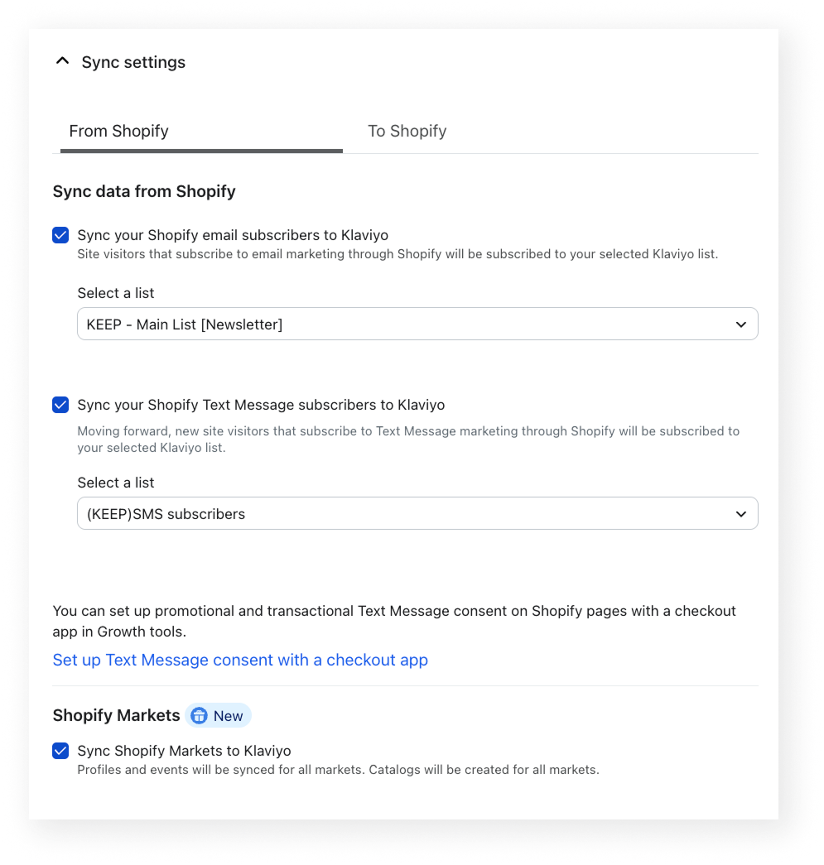Click Set up Text Message consent with a checkout app
The height and width of the screenshot is (865, 824).
240,660
